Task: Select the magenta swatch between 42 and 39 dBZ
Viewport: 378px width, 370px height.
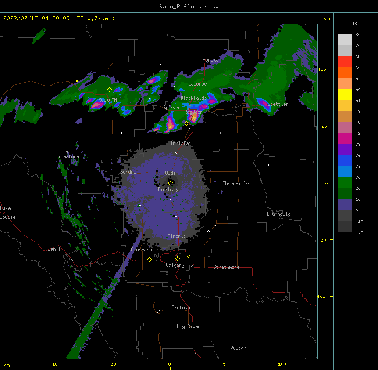Action: coord(345,139)
